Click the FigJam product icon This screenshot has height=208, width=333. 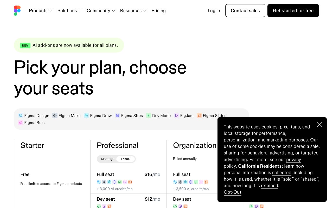point(177,115)
